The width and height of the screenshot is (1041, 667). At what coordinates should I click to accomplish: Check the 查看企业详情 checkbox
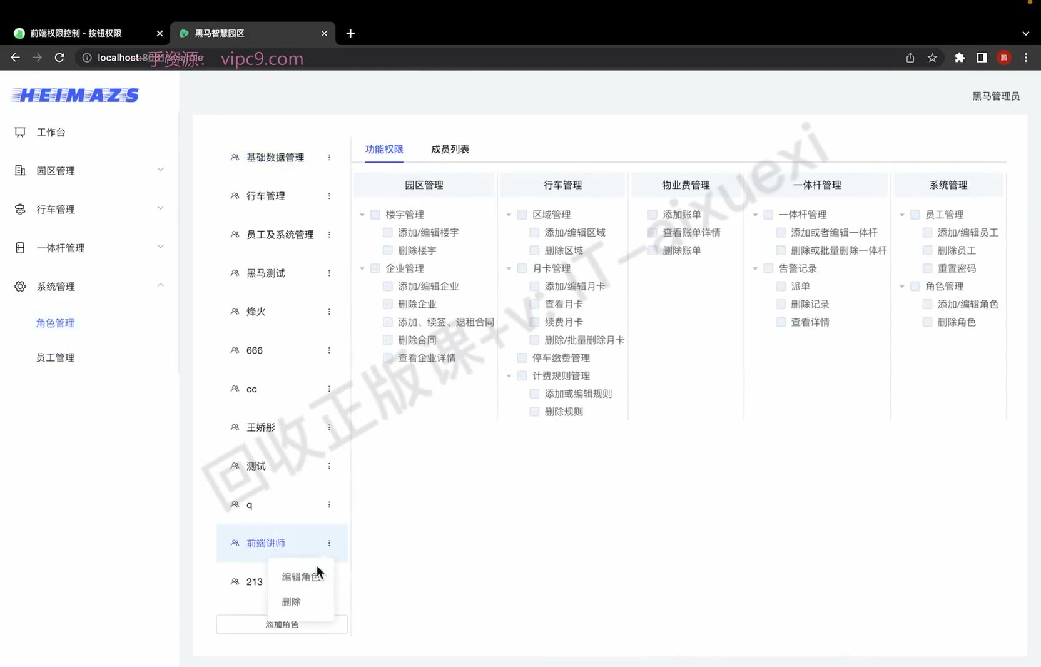pos(388,358)
